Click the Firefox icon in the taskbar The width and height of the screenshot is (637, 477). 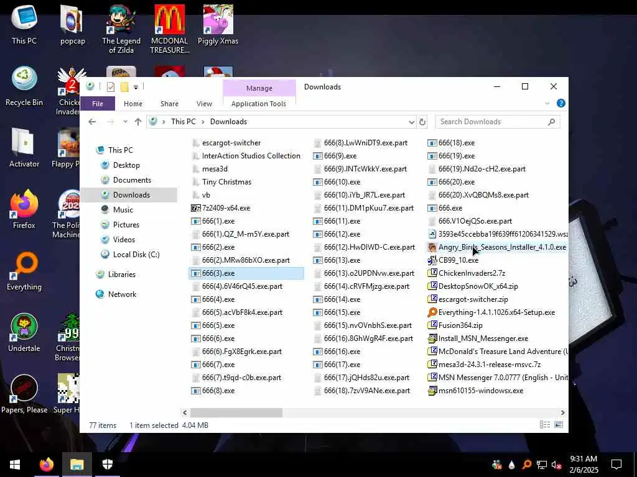pos(46,465)
